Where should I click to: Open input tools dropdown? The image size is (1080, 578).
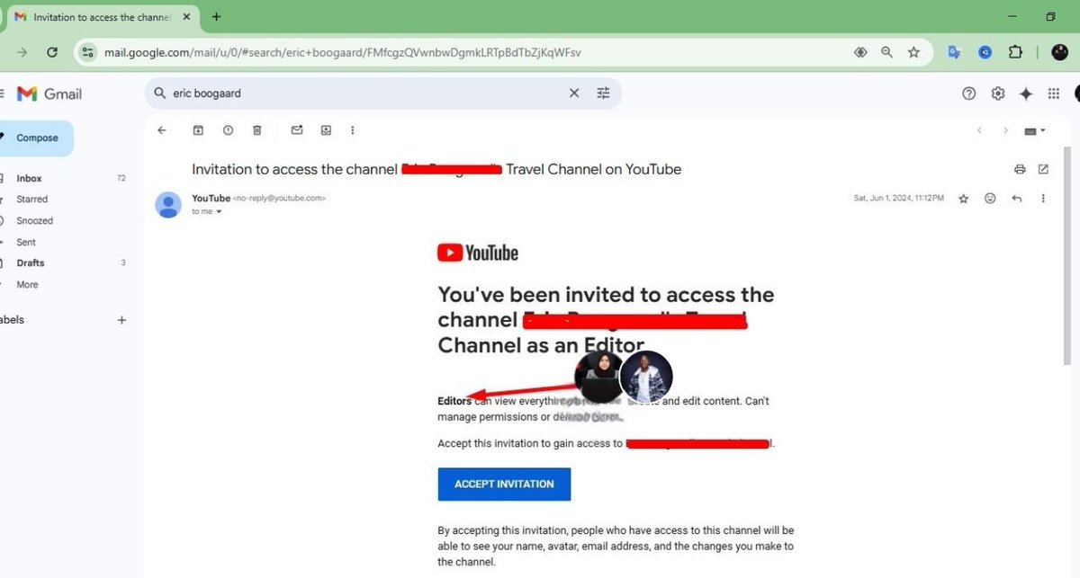[1035, 130]
